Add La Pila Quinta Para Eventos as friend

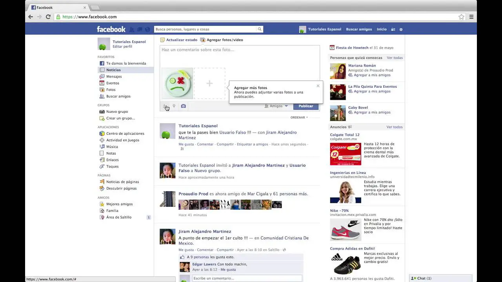click(369, 92)
